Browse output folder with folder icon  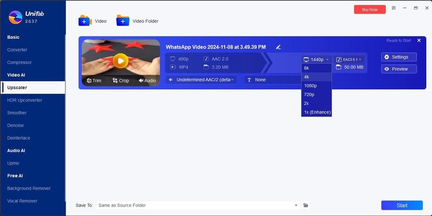click(306, 205)
